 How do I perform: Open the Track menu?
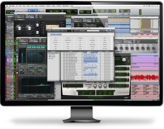pos(28,6)
